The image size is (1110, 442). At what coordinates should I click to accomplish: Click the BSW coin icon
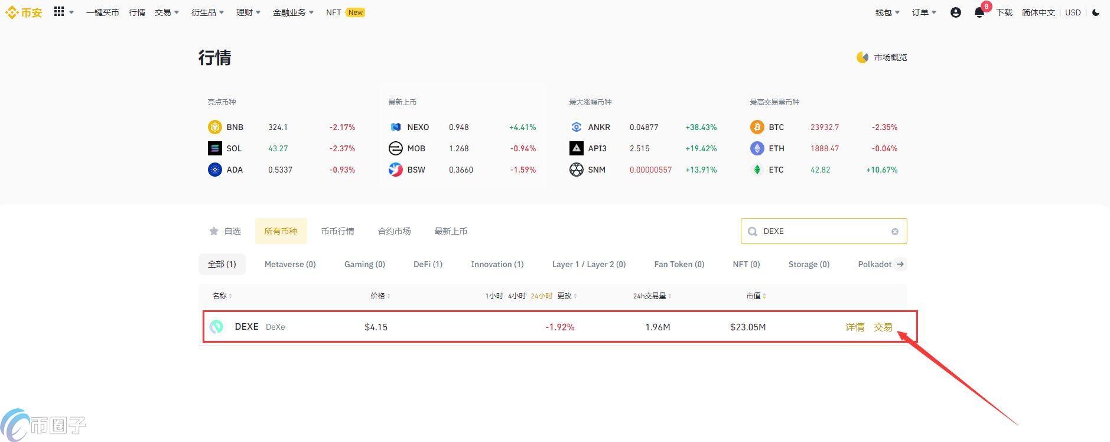tap(395, 170)
